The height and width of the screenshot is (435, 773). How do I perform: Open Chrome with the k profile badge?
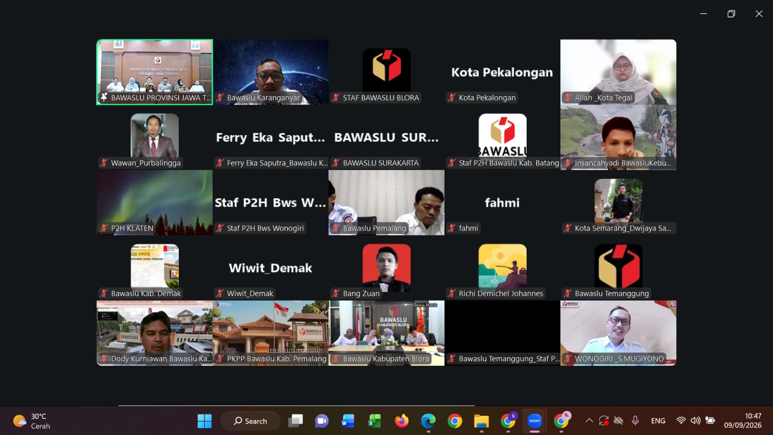(508, 420)
